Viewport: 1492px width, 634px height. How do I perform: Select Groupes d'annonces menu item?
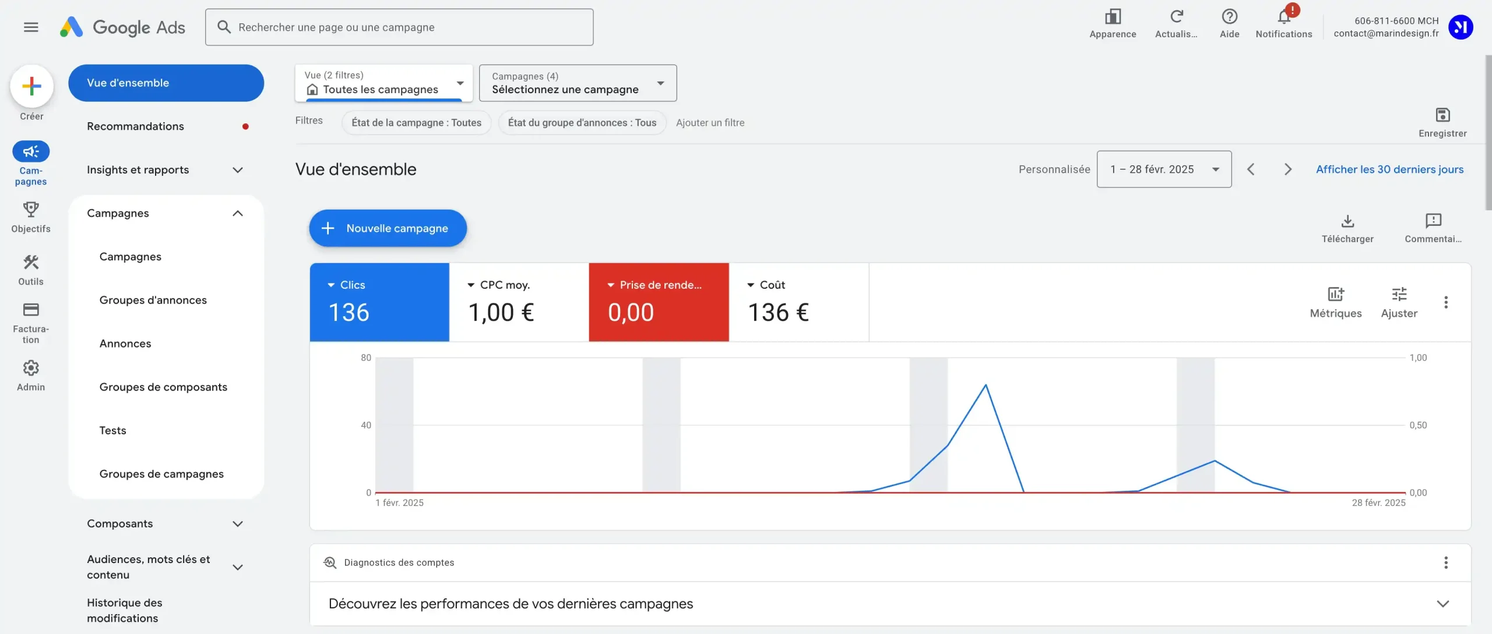pyautogui.click(x=153, y=300)
